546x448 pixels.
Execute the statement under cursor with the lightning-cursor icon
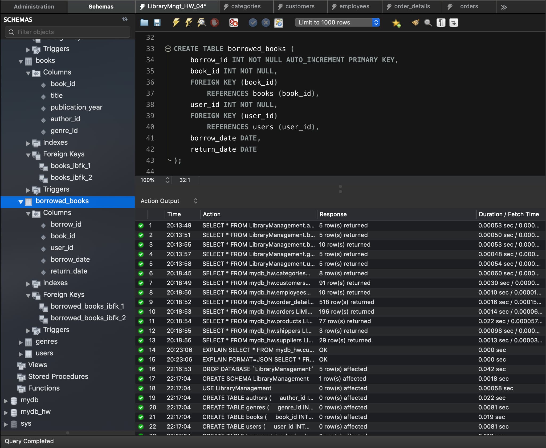tap(189, 23)
